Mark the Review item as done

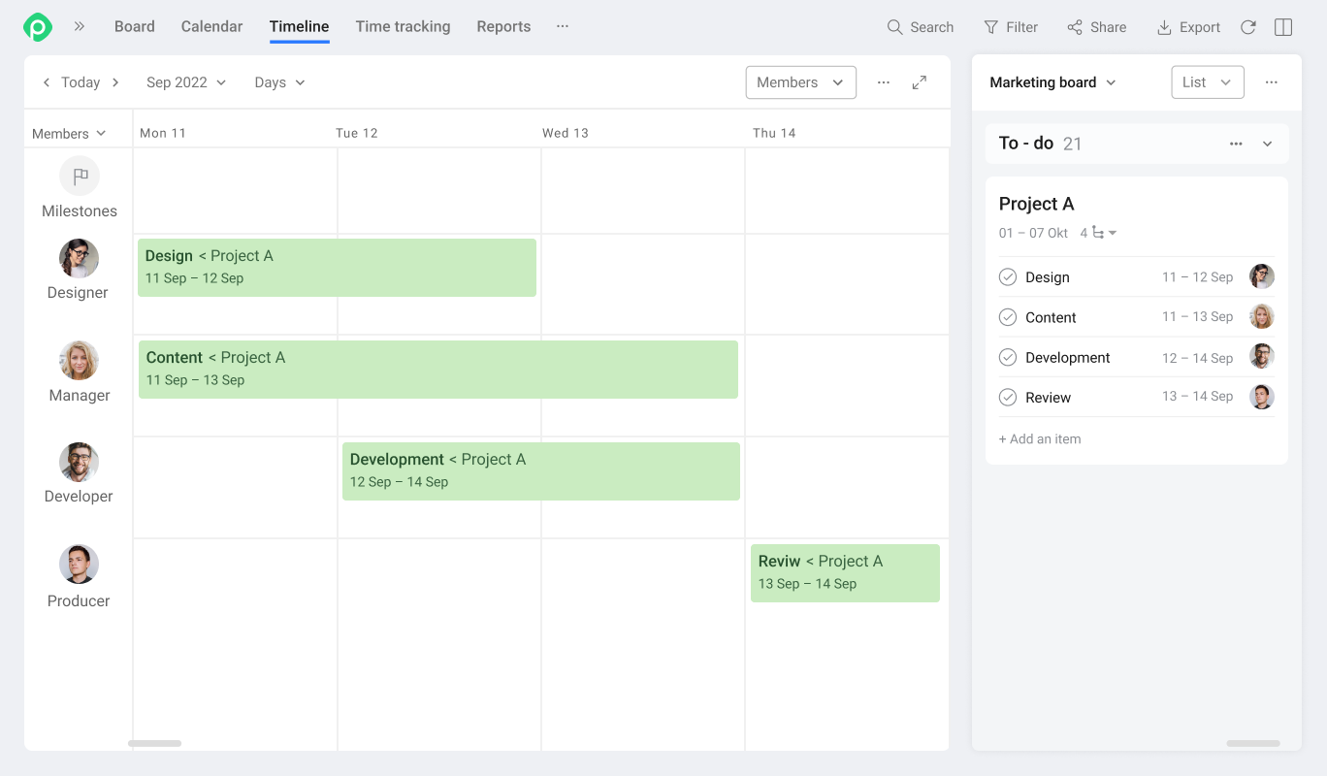click(x=1008, y=398)
